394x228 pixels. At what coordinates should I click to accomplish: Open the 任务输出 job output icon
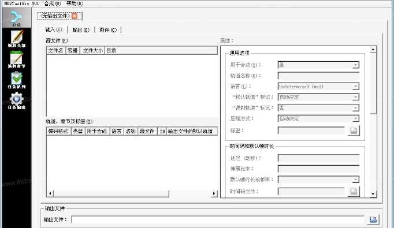click(x=17, y=100)
